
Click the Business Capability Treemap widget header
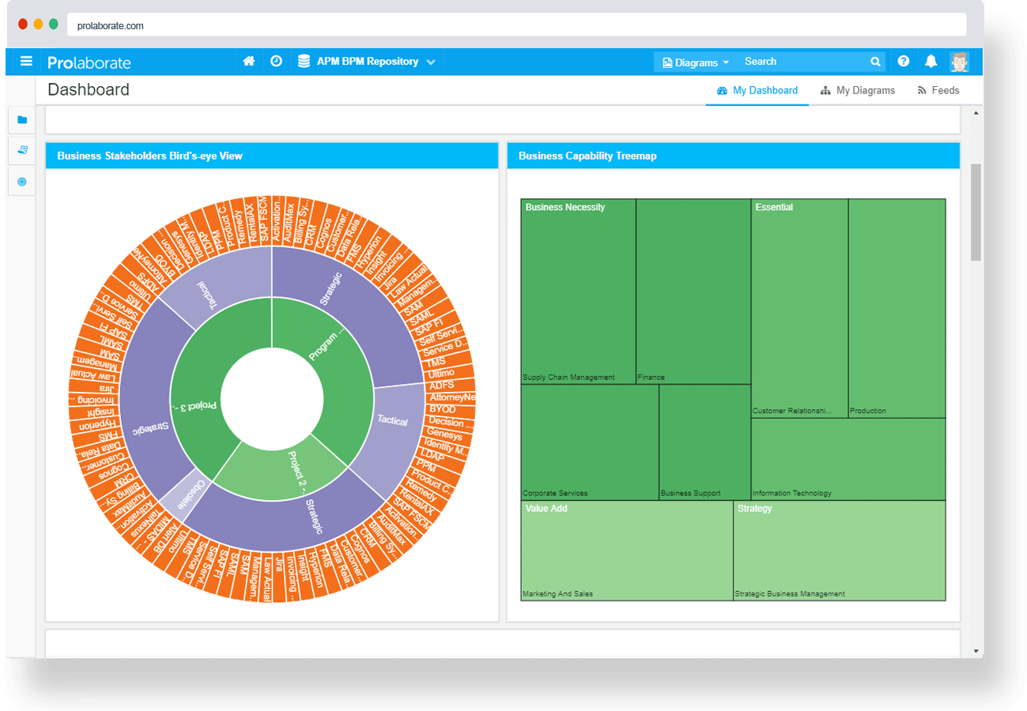pyautogui.click(x=734, y=156)
